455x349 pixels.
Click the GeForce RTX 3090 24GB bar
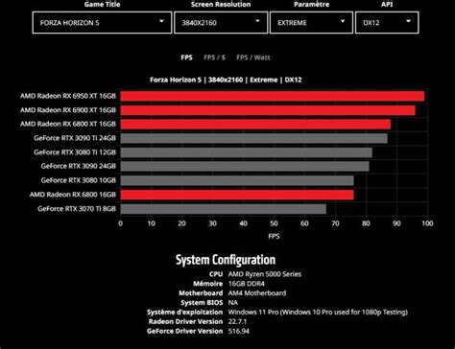point(245,167)
